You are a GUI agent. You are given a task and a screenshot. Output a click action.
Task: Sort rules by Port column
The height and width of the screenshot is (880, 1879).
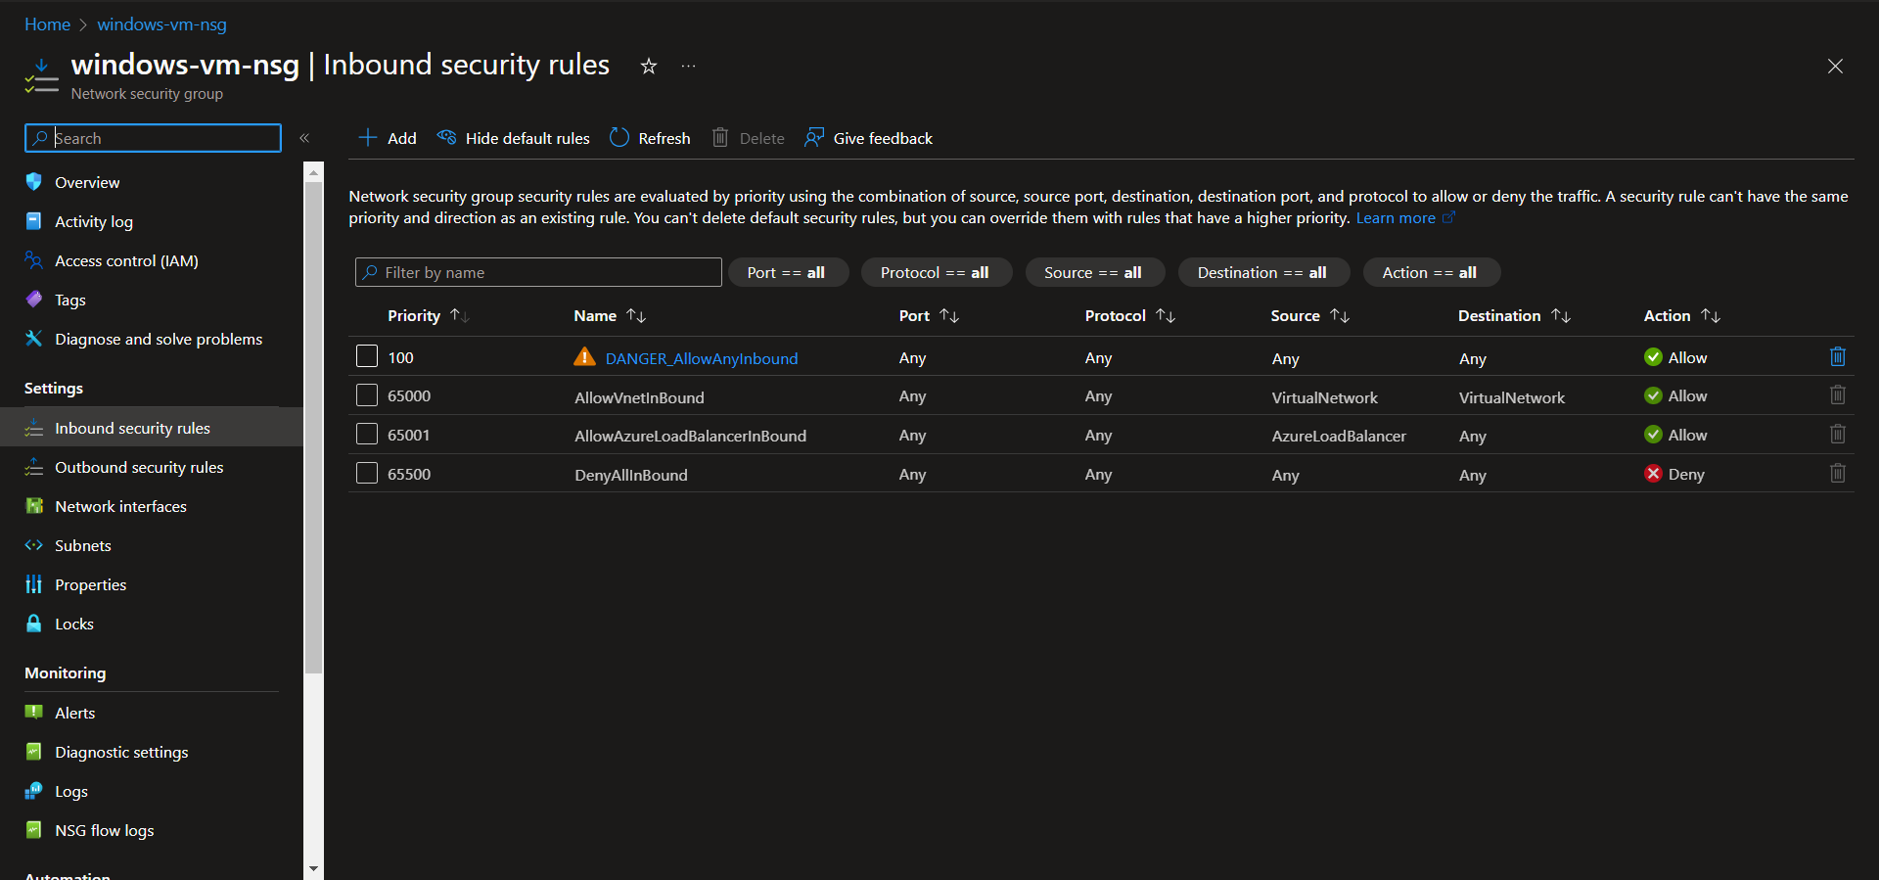(x=929, y=315)
